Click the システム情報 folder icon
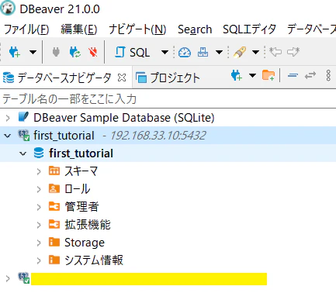 [54, 260]
